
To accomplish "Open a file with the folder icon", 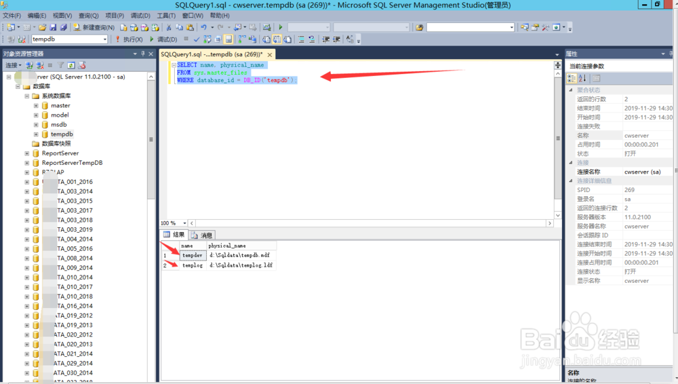I will [x=42, y=27].
